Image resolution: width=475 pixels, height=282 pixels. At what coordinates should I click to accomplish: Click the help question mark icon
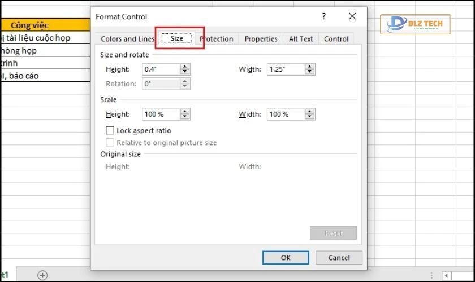pos(324,16)
